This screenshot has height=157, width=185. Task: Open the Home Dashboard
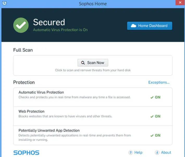pyautogui.click(x=150, y=26)
